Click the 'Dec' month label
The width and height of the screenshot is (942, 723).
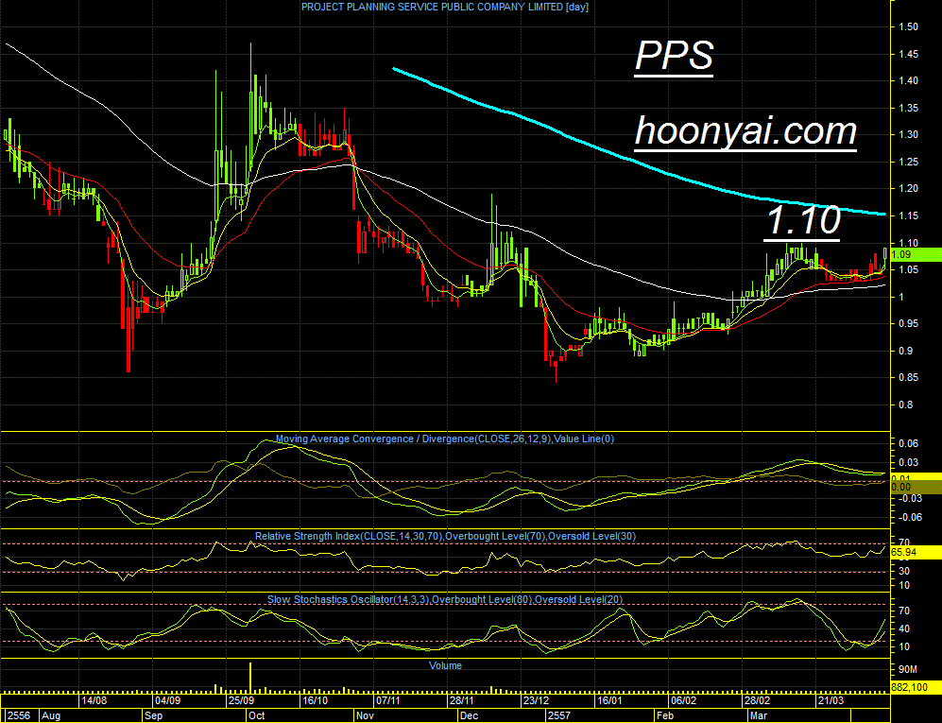[470, 715]
